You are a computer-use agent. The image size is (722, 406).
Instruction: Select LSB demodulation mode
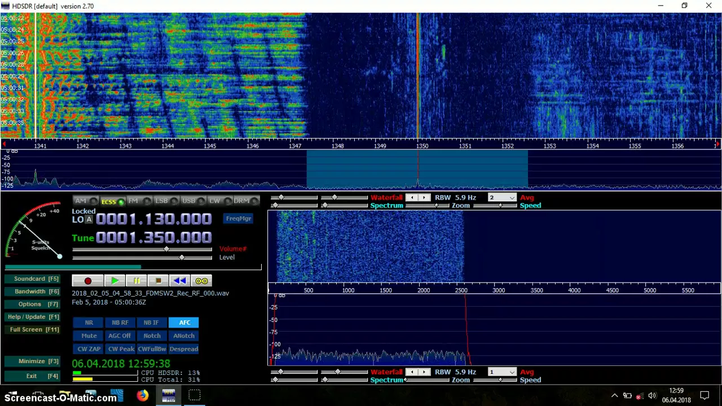pyautogui.click(x=166, y=201)
